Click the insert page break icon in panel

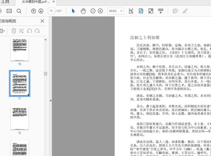[x=21, y=31]
